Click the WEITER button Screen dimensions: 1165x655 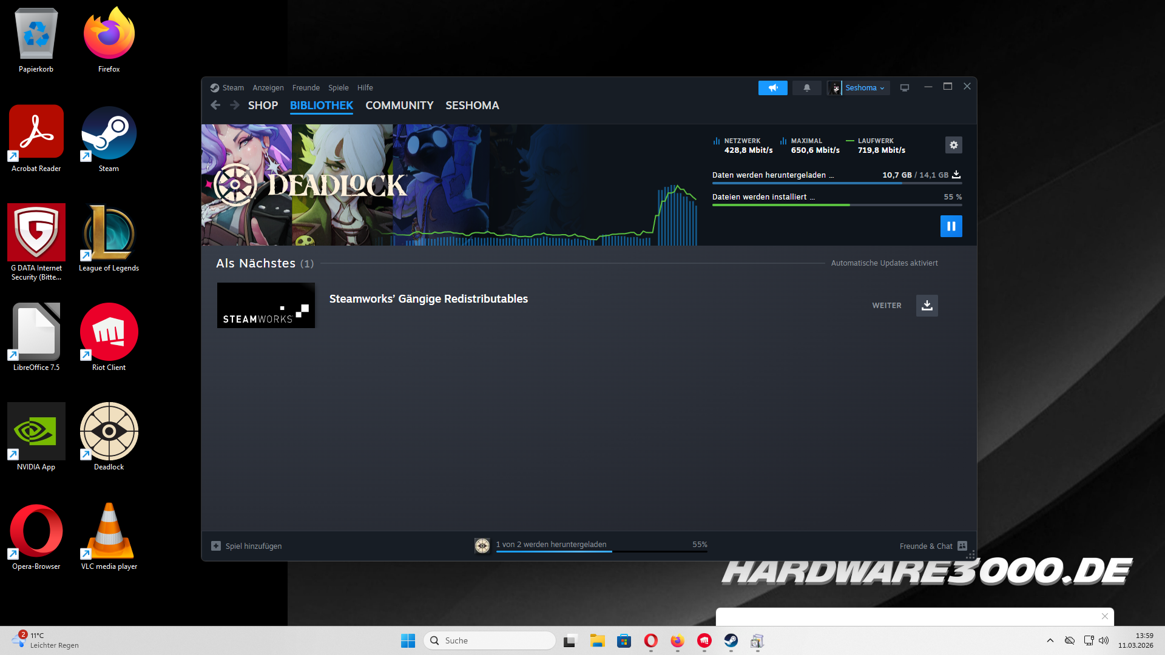886,306
